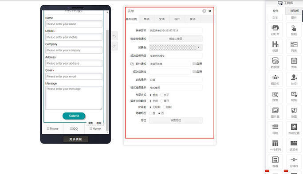Click the Mobile field in preview

click(74, 37)
